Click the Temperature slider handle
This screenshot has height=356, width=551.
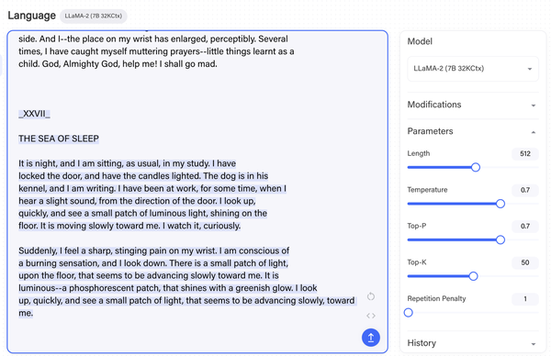coord(500,204)
